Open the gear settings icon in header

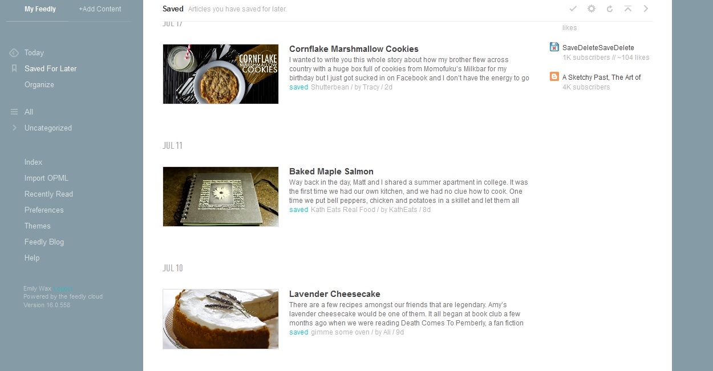(592, 9)
